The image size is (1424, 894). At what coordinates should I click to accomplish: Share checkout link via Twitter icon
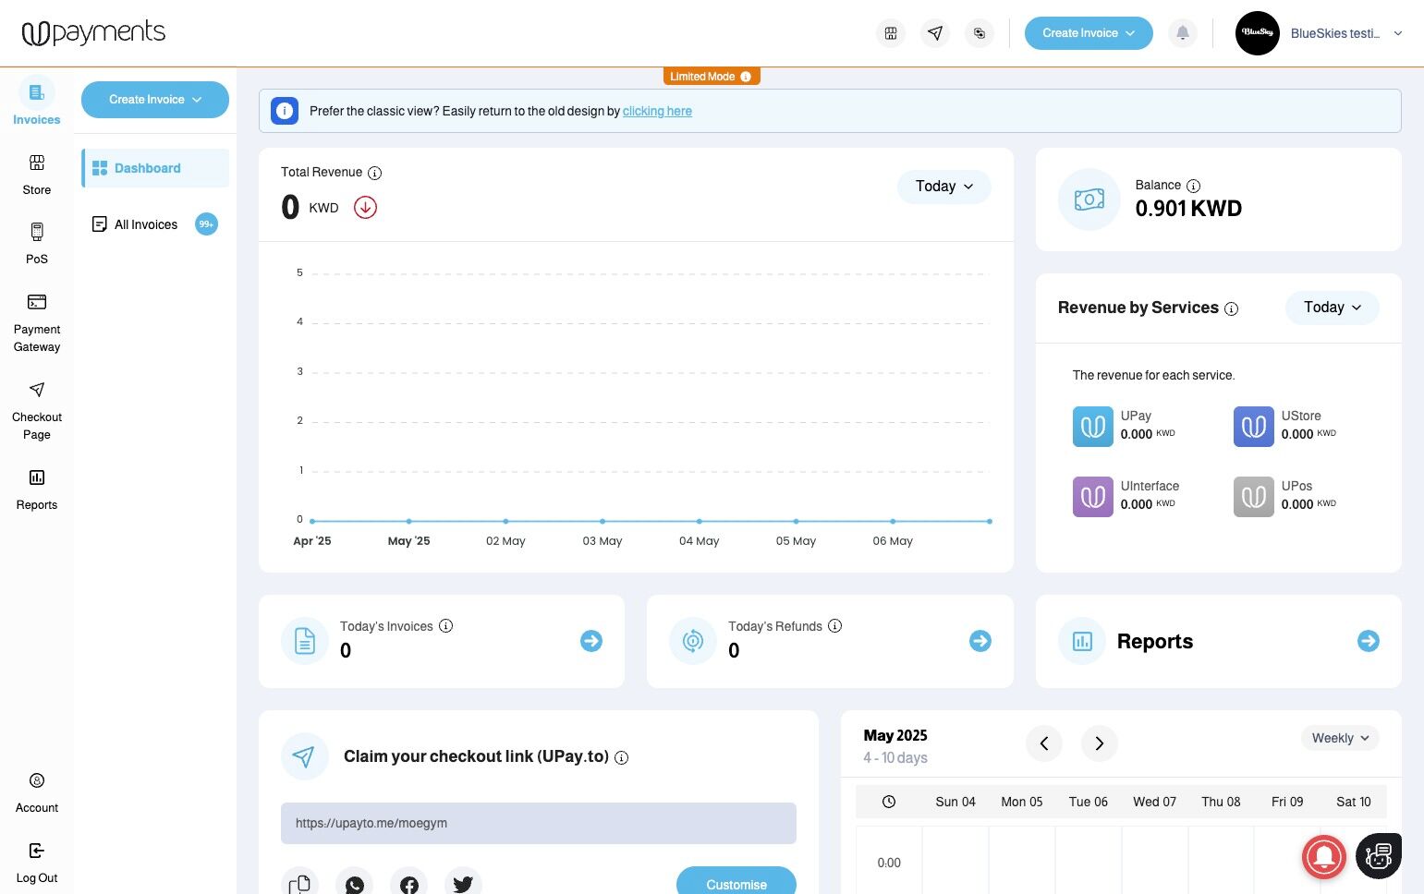(463, 884)
